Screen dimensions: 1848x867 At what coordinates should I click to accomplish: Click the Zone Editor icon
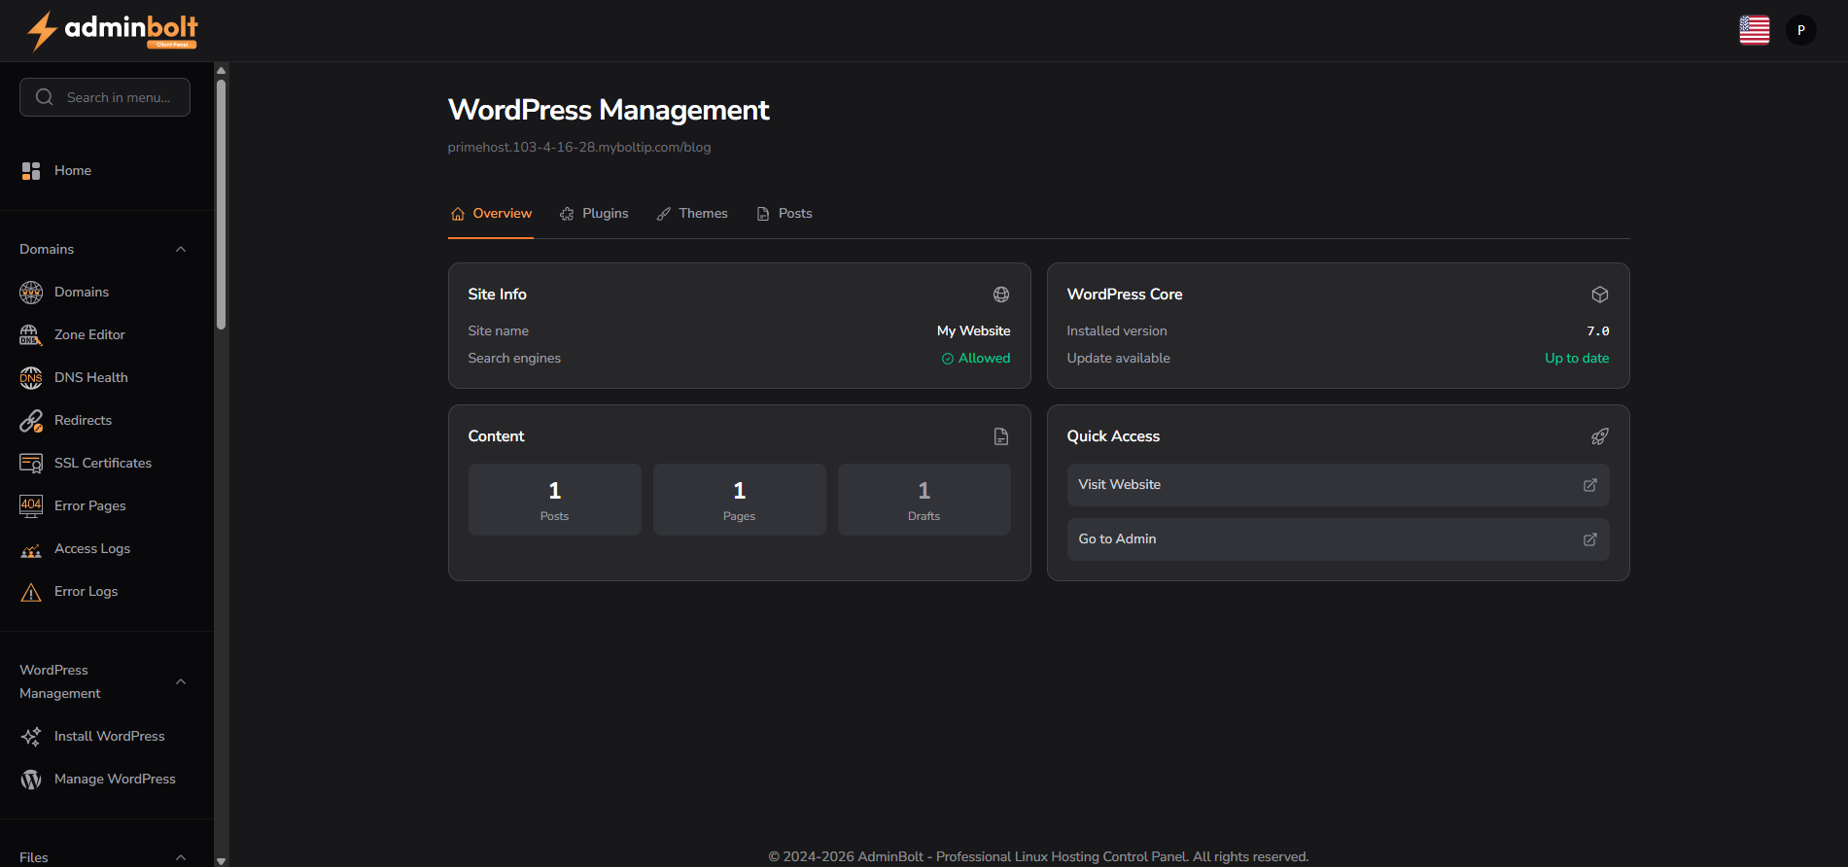(x=31, y=335)
